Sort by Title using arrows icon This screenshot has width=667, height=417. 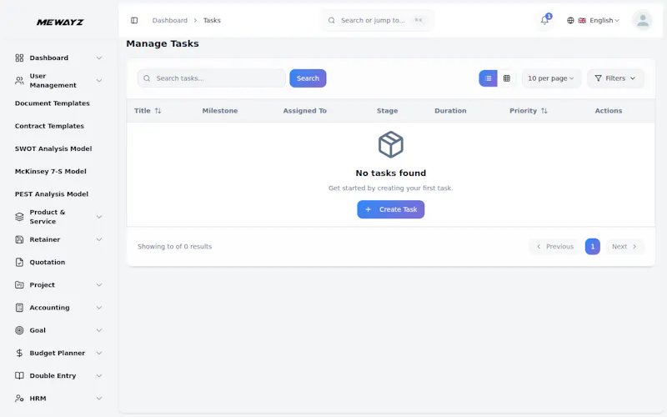(158, 111)
